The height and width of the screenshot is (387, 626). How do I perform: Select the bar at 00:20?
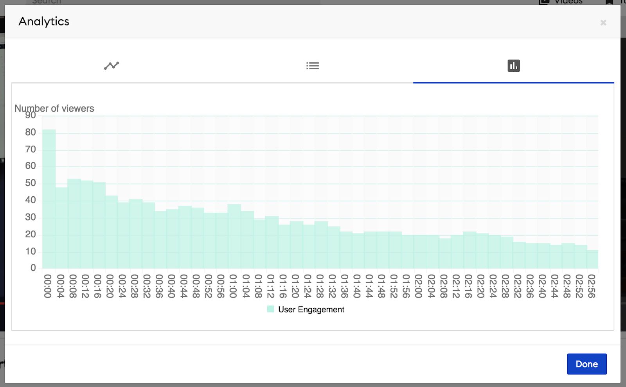click(x=111, y=232)
